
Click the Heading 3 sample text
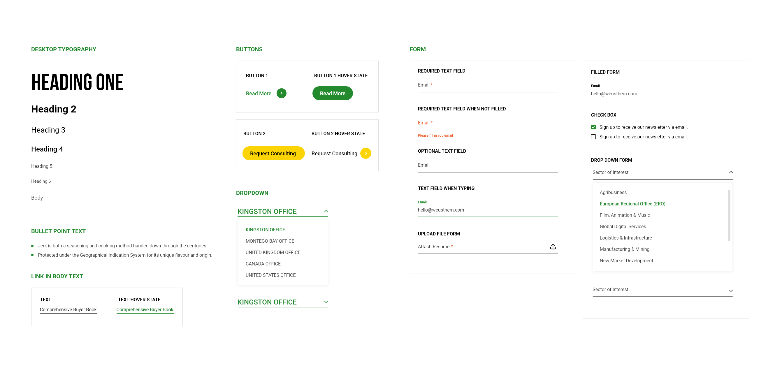(x=48, y=130)
